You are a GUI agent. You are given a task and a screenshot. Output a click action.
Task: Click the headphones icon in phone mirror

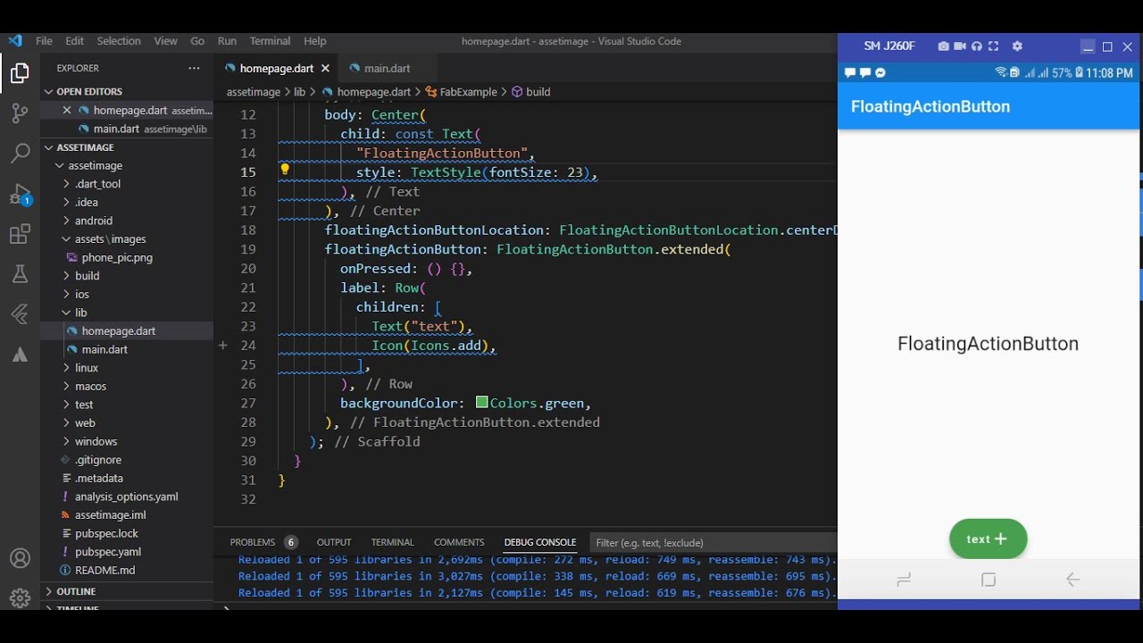pos(977,46)
